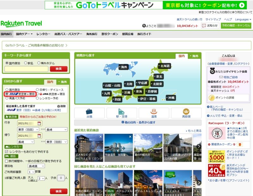Check 一部の日程だけ宿を予約する checkbox
The height and width of the screenshot is (196, 253).
tap(6, 161)
